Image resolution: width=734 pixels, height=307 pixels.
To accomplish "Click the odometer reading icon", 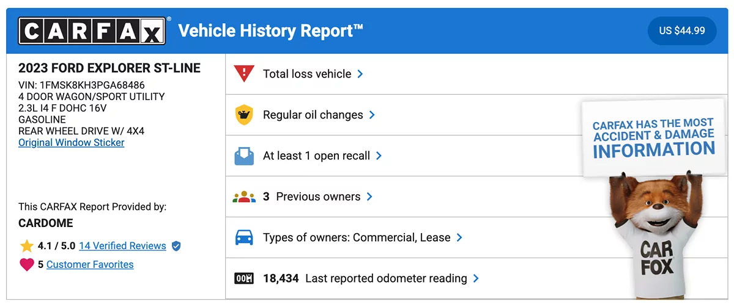I will [244, 278].
